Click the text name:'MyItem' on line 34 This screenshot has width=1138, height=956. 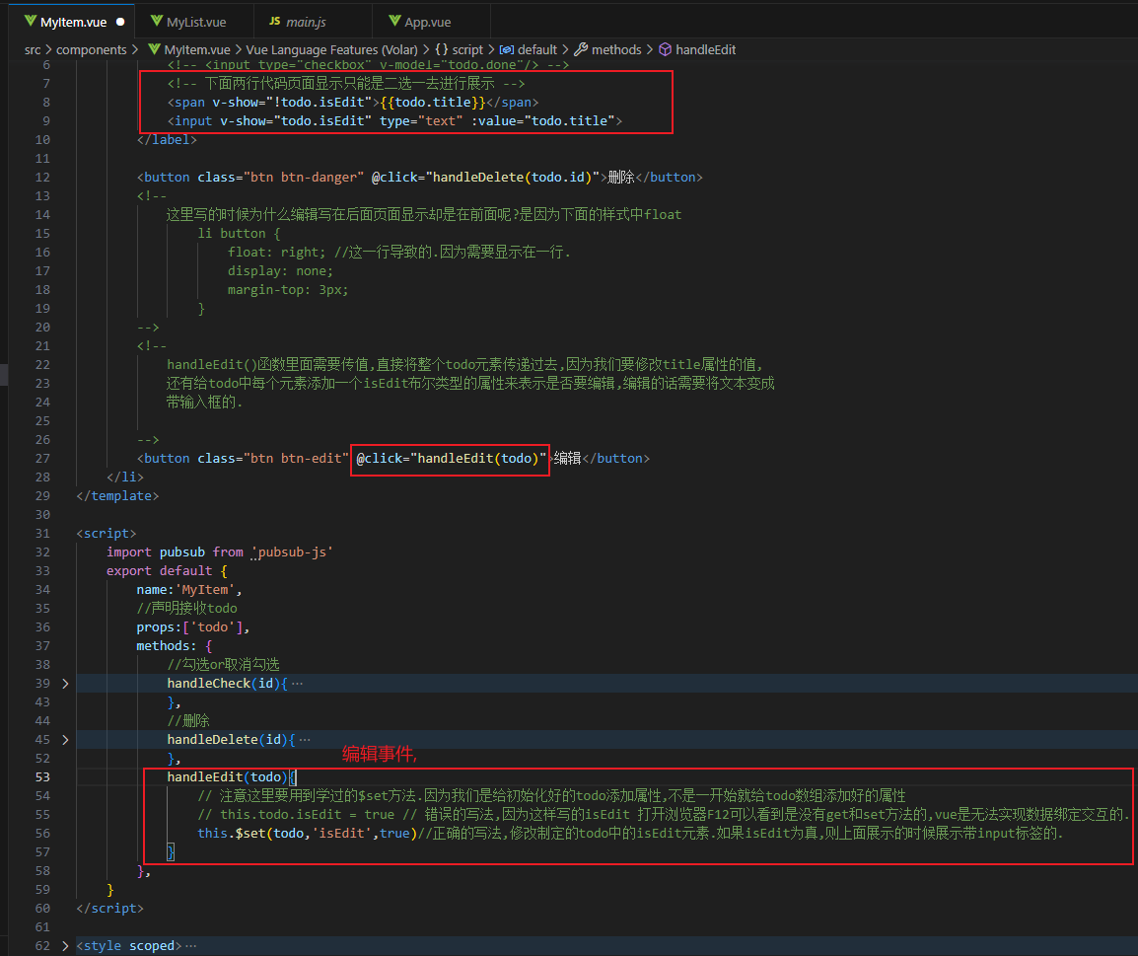point(185,589)
